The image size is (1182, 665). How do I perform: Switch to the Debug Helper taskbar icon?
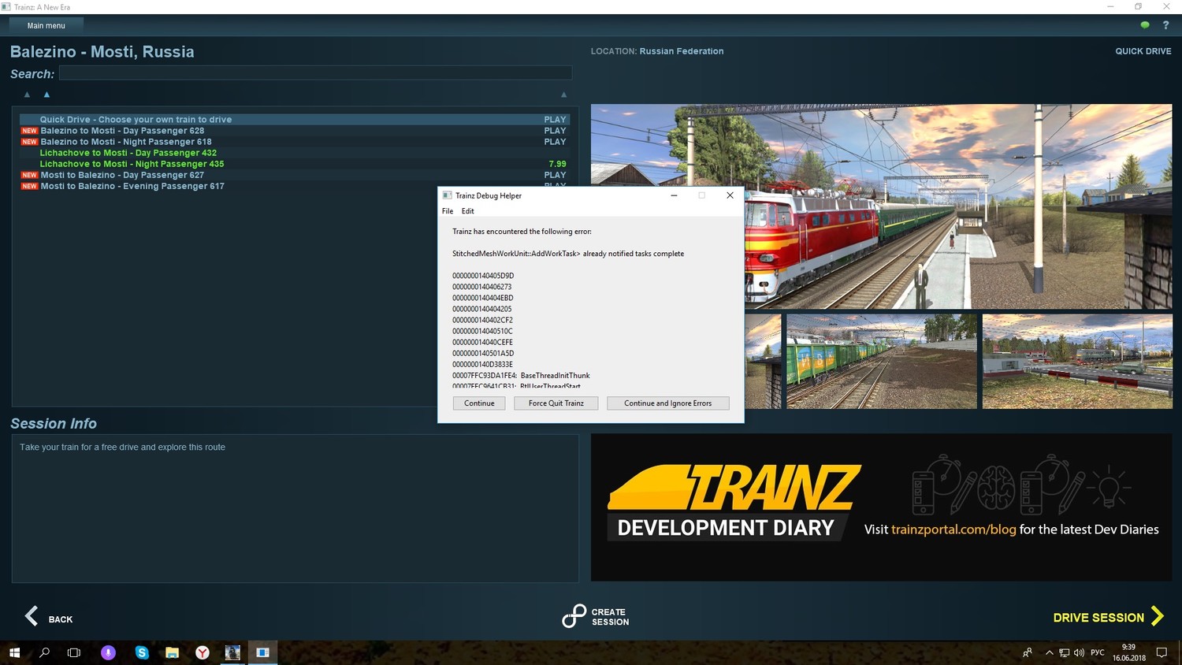(x=263, y=652)
